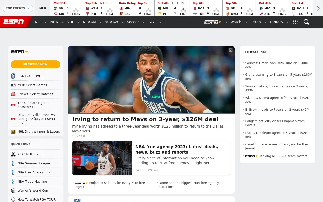Click the ESPN home logo

point(14,22)
